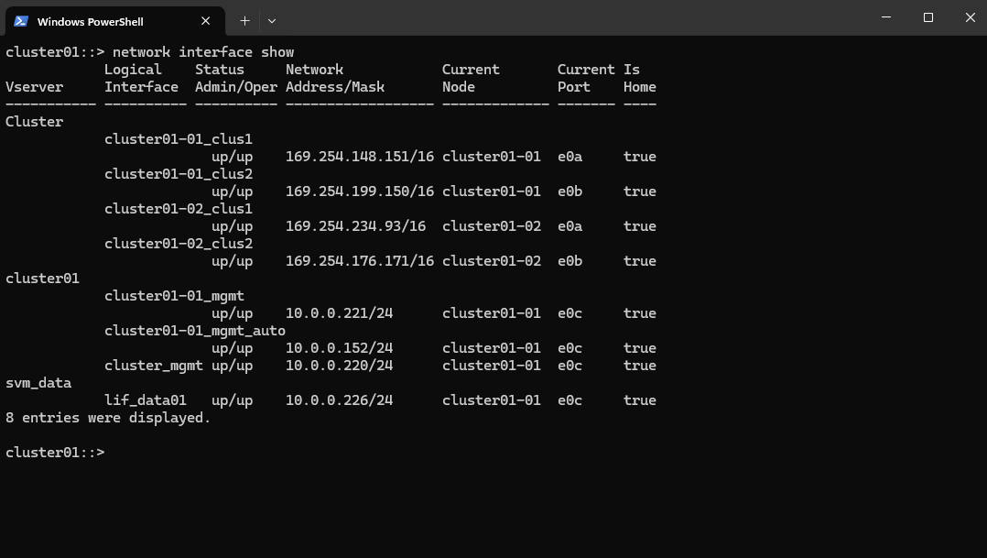The width and height of the screenshot is (987, 558).
Task: Maximize the terminal window
Action: click(927, 17)
